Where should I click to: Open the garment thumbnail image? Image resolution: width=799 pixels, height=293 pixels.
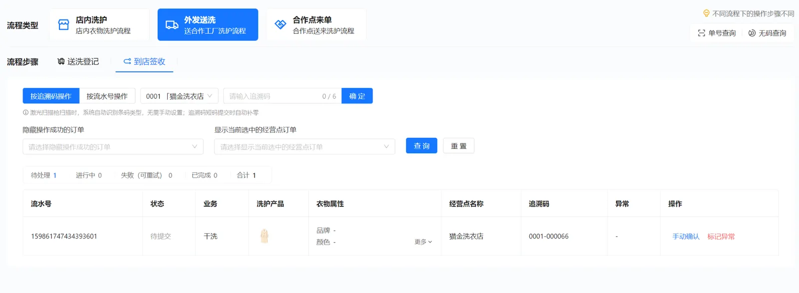point(265,236)
